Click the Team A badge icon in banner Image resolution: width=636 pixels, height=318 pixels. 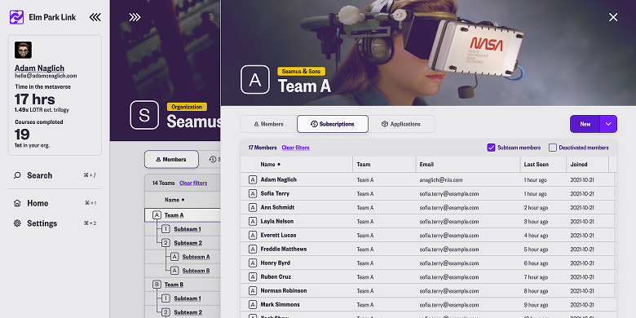tap(254, 80)
